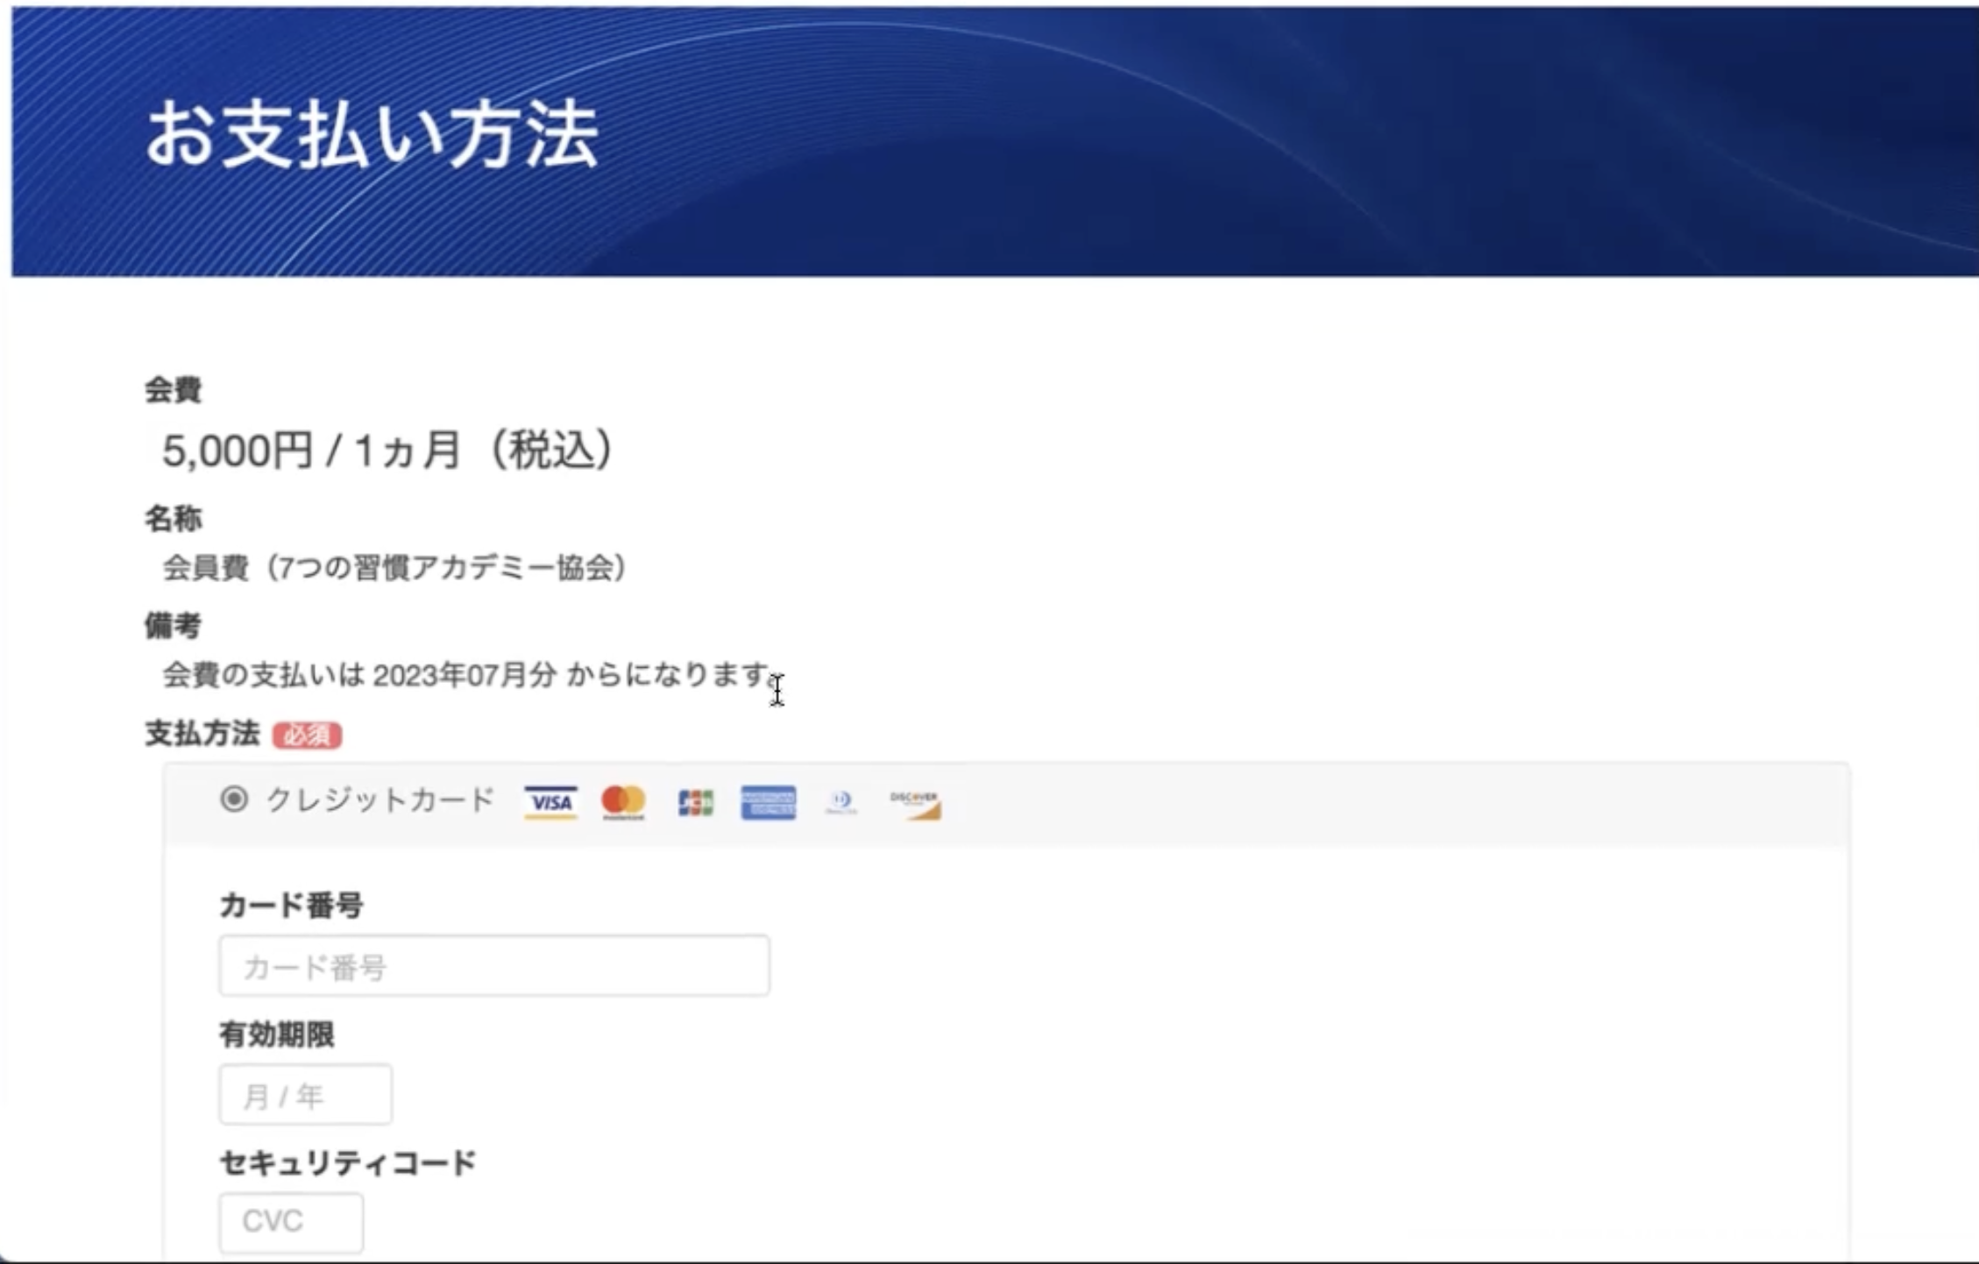Click the お支払い方法 page heading
Image resolution: width=1979 pixels, height=1264 pixels.
[x=372, y=134]
